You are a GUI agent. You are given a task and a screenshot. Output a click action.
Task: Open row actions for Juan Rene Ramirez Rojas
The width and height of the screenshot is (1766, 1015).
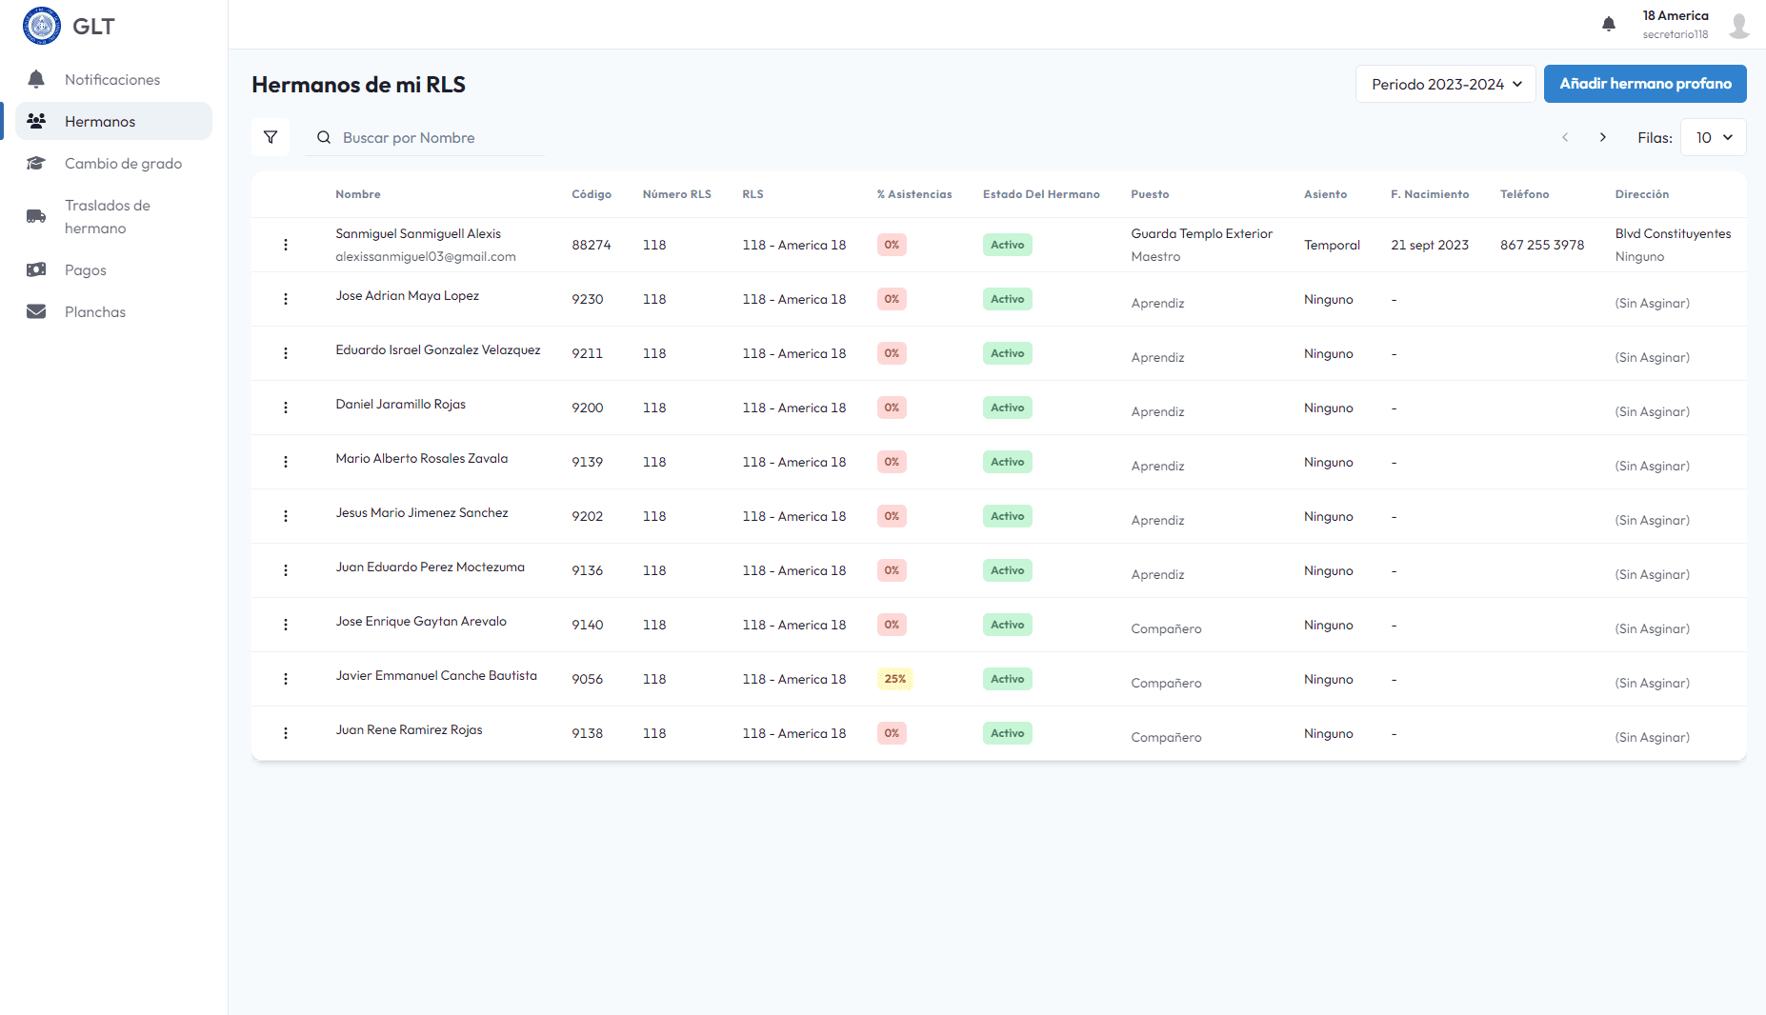pyautogui.click(x=286, y=733)
